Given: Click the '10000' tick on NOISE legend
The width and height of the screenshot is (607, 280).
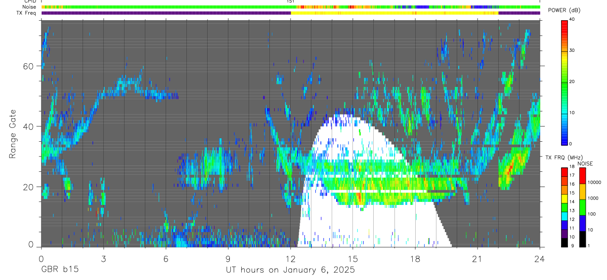Looking at the screenshot, I should click(x=594, y=182).
